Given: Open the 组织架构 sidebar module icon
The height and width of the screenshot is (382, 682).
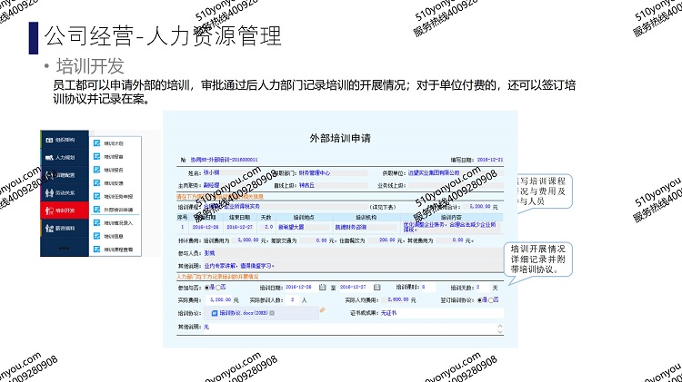Looking at the screenshot, I should click(49, 141).
